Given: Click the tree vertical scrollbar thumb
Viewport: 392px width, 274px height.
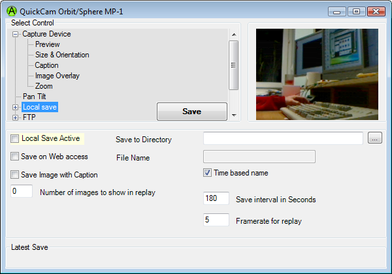Looking at the screenshot, I should pyautogui.click(x=233, y=65).
